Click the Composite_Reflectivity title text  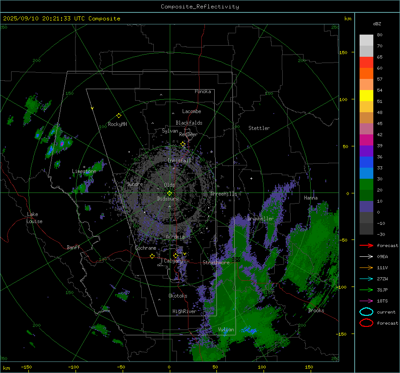[200, 7]
